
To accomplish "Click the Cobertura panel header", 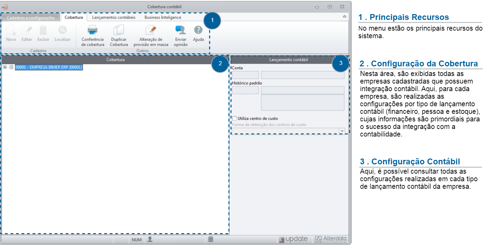I will point(115,60).
